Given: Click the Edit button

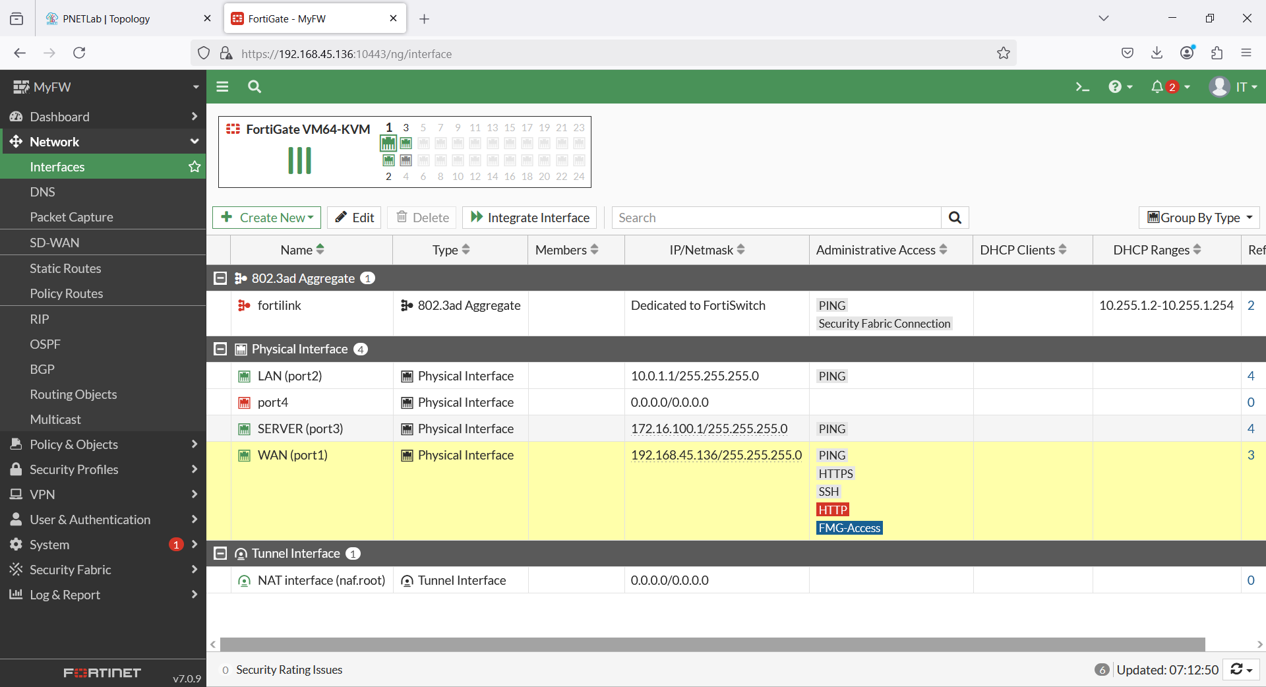Looking at the screenshot, I should pos(354,218).
